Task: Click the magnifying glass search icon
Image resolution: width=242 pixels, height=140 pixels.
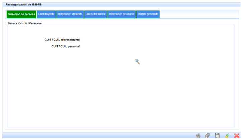Action: point(137,61)
